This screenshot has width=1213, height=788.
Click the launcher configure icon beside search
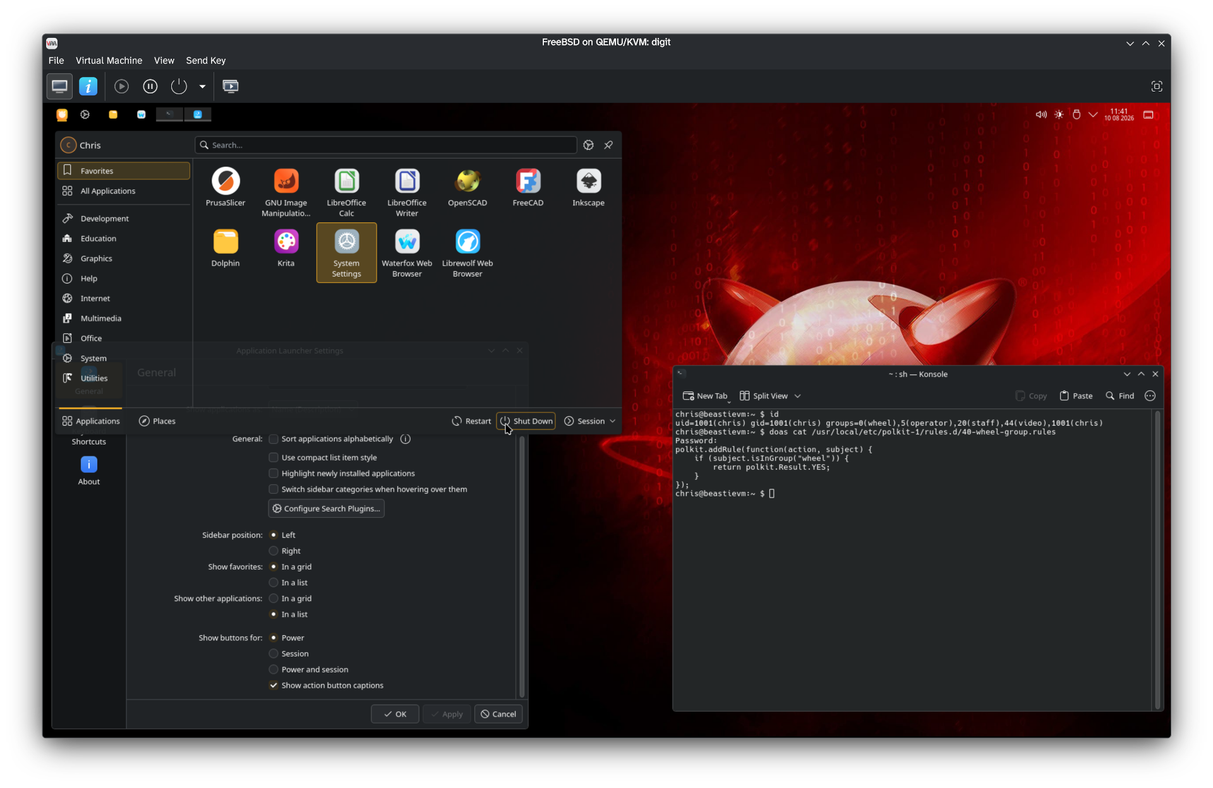coord(588,145)
